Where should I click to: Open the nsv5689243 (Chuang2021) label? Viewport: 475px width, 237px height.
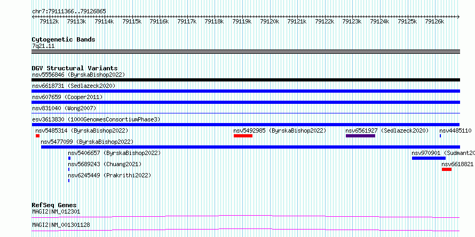coord(105,164)
